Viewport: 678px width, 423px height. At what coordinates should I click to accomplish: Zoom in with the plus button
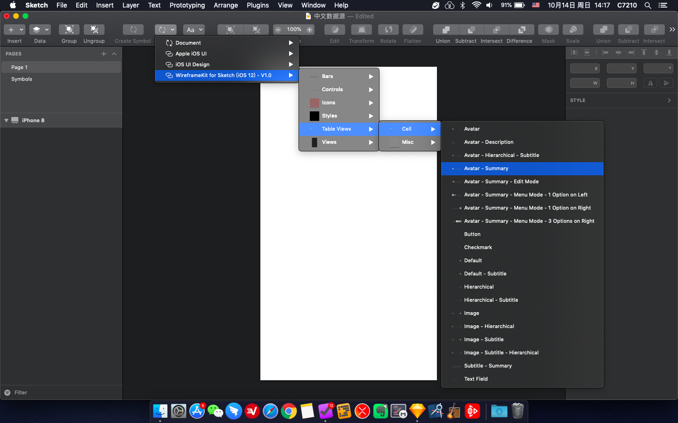[309, 30]
